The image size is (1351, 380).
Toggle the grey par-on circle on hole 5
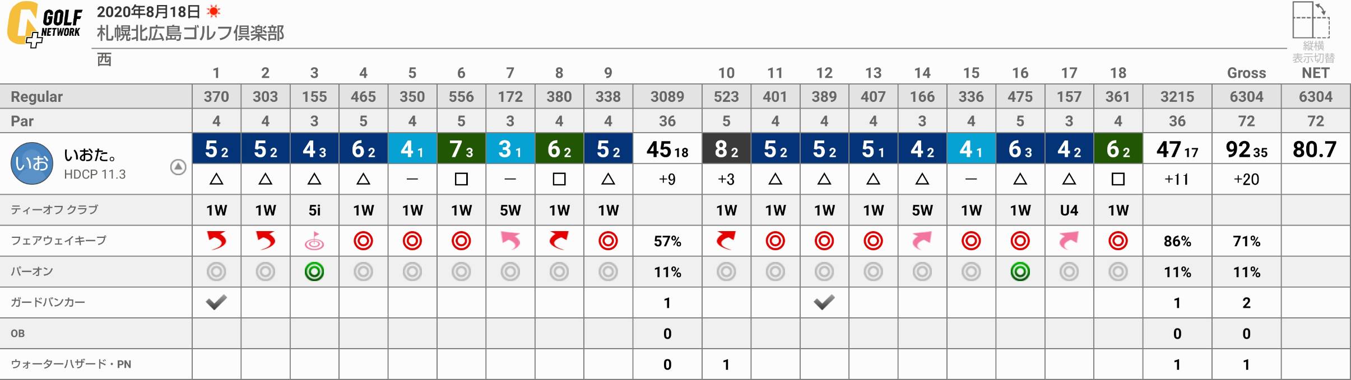pyautogui.click(x=412, y=272)
